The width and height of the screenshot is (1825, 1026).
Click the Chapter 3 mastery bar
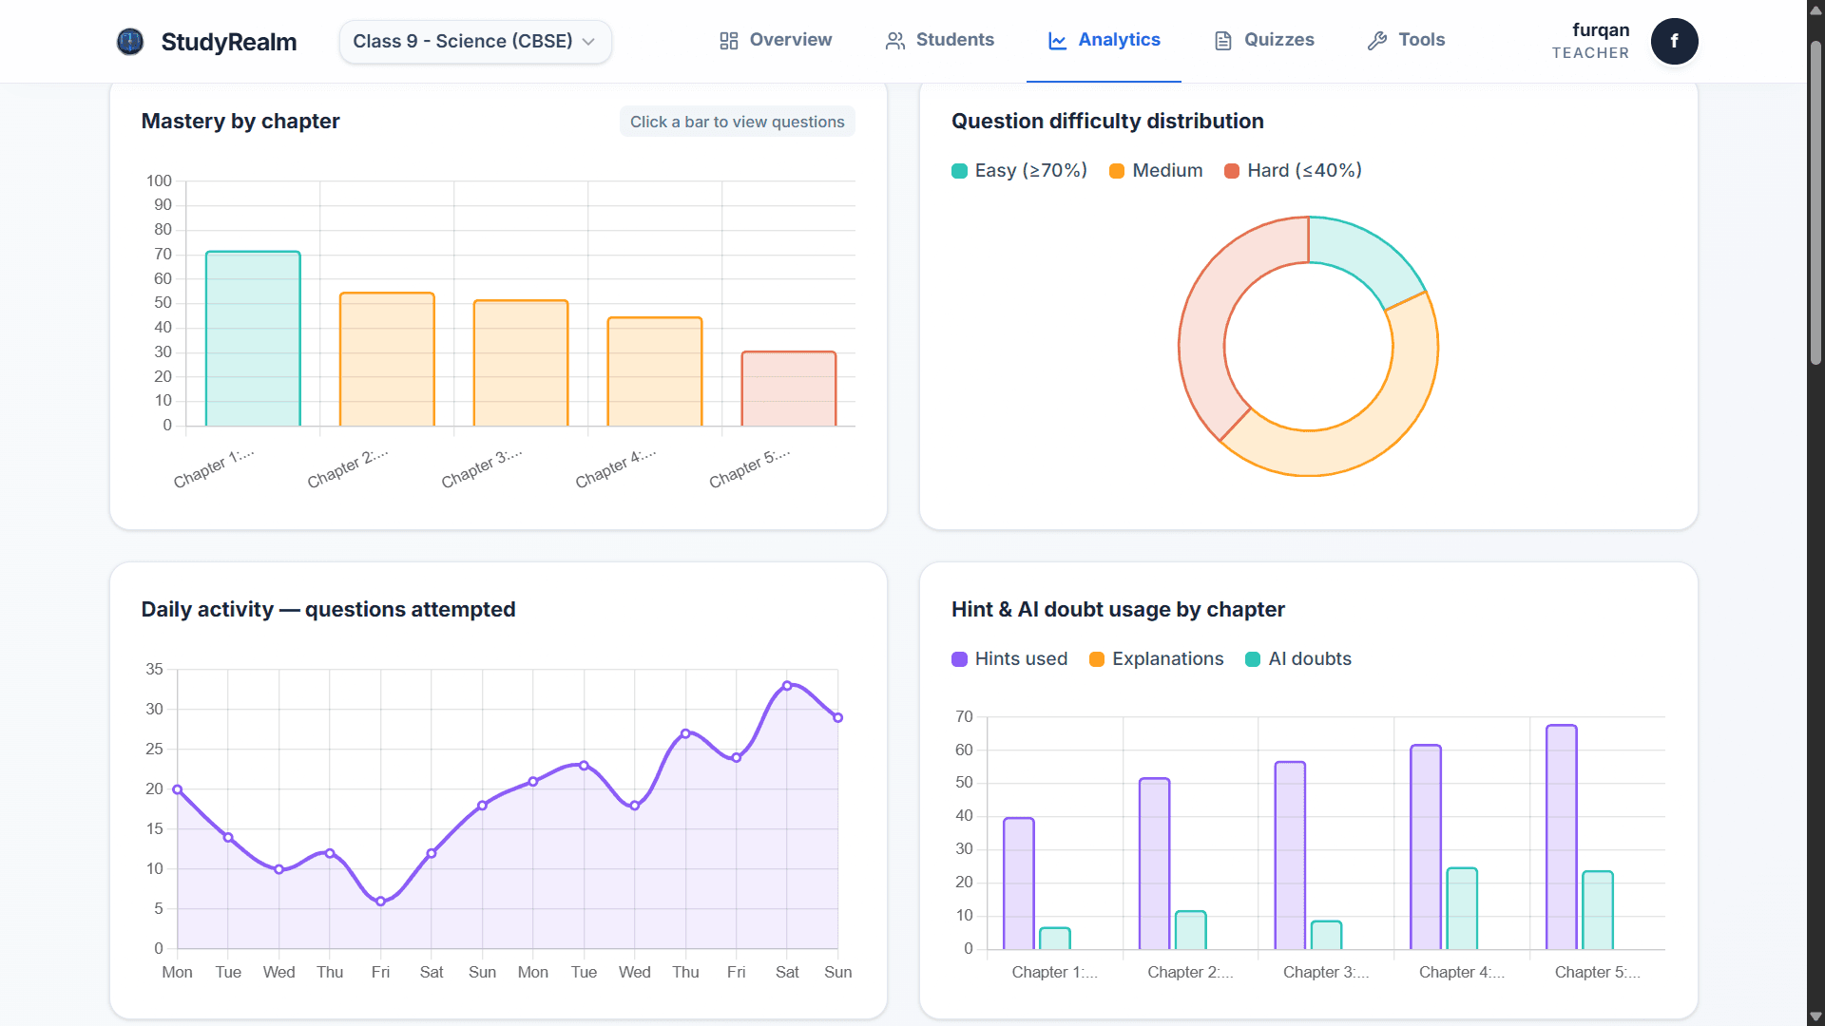pyautogui.click(x=521, y=363)
